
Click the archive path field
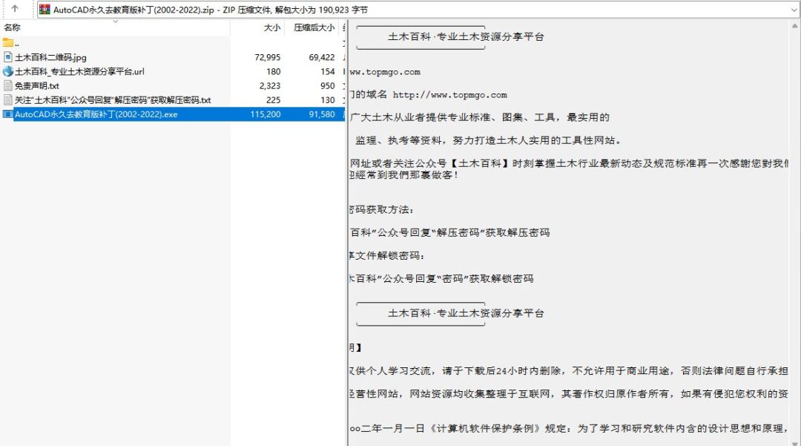point(418,9)
